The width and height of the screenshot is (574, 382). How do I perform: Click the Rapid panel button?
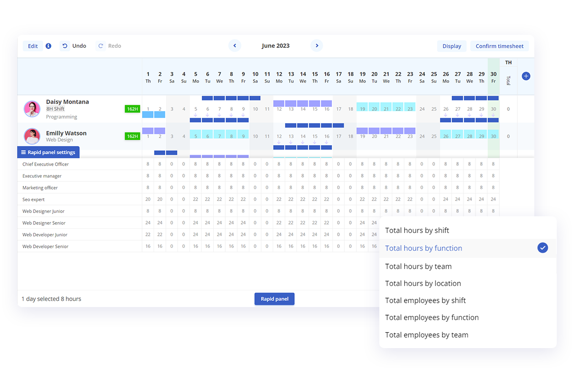275,299
